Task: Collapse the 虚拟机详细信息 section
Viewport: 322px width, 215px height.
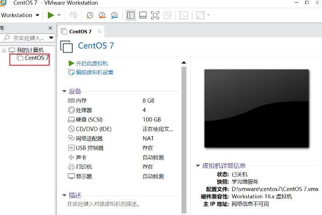Action: [198, 165]
